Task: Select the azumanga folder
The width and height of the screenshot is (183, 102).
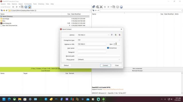Action: [6, 19]
